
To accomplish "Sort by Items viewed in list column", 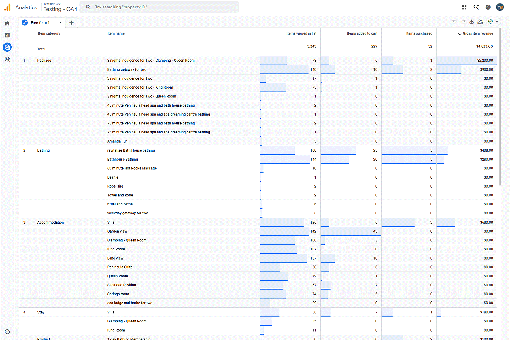I will point(301,33).
